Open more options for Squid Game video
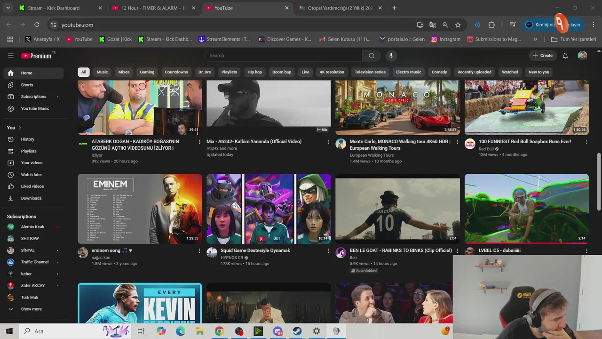Image resolution: width=602 pixels, height=339 pixels. coord(328,251)
